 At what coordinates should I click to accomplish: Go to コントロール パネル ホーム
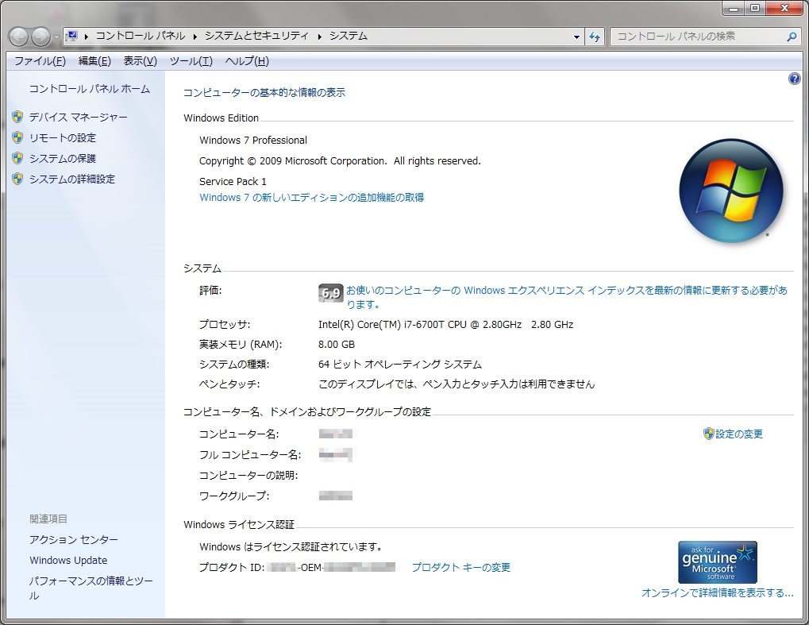[89, 89]
